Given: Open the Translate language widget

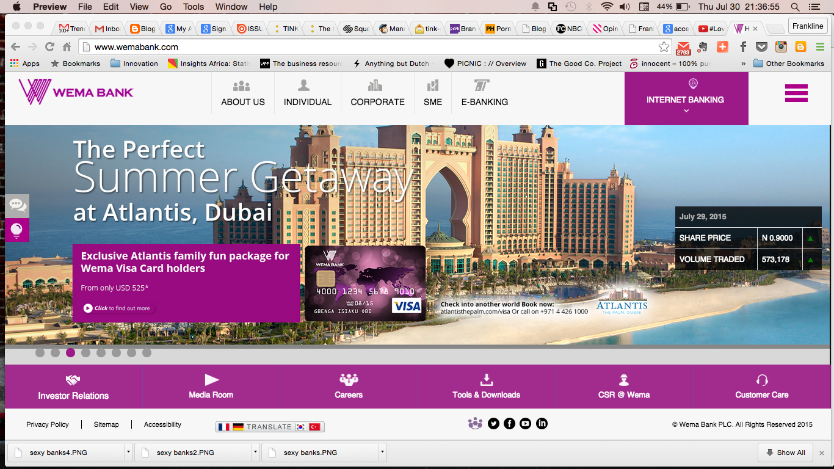Looking at the screenshot, I should pyautogui.click(x=270, y=427).
